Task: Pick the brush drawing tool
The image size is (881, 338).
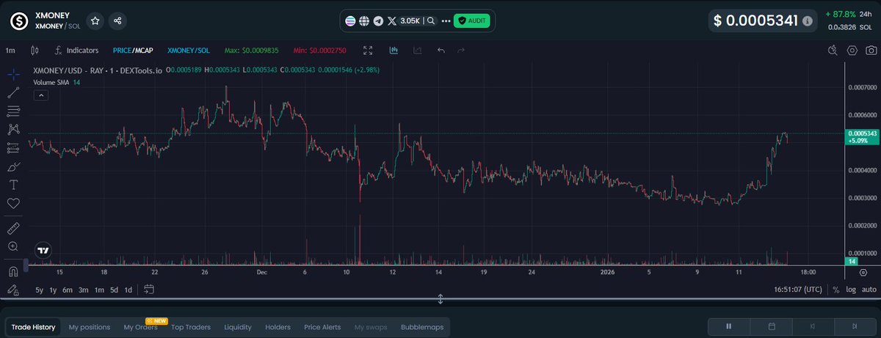Action: 13,166
